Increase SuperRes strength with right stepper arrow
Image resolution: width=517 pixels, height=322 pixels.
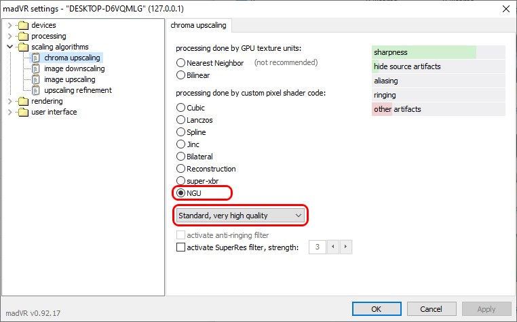[346, 247]
